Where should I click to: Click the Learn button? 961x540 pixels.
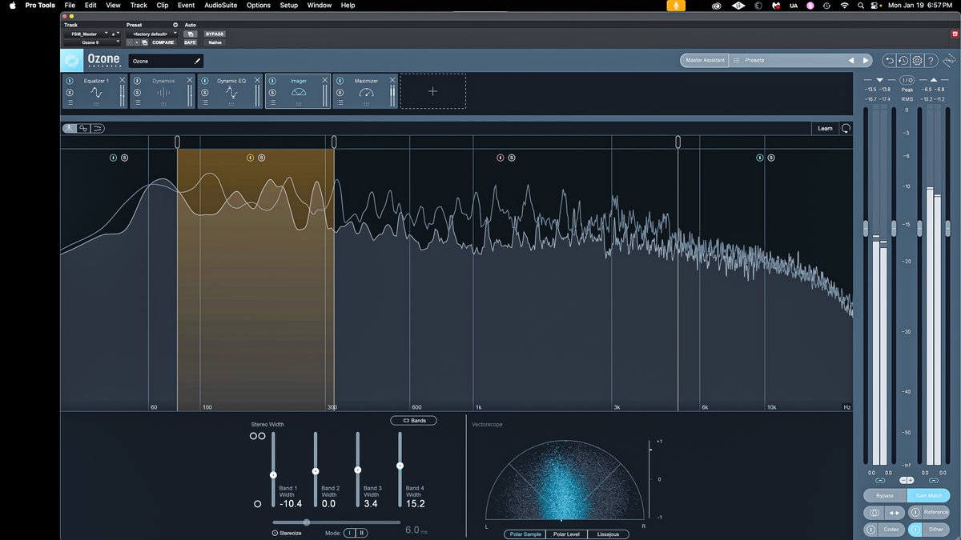coord(825,128)
